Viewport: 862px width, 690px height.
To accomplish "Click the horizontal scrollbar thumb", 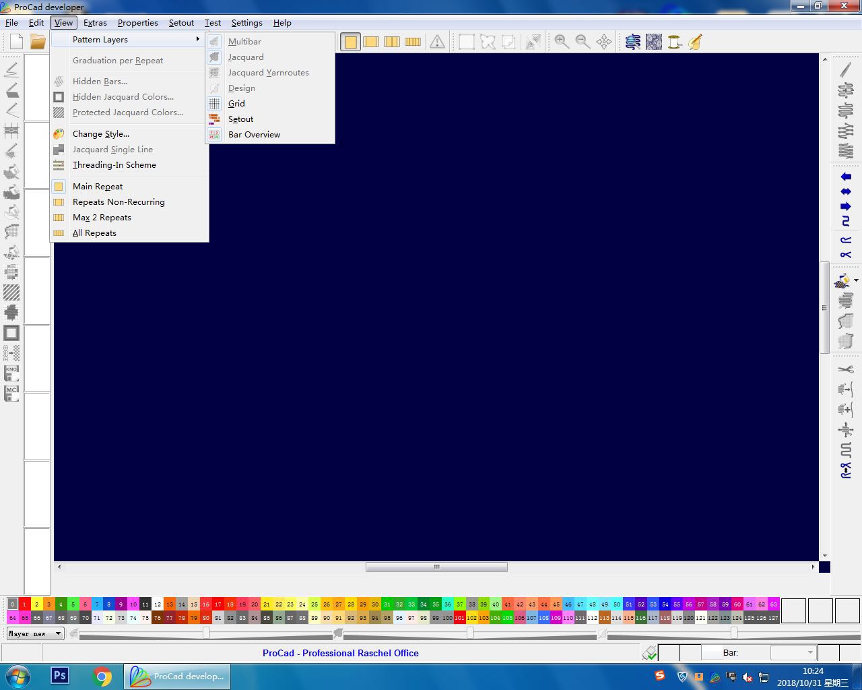I will 436,567.
